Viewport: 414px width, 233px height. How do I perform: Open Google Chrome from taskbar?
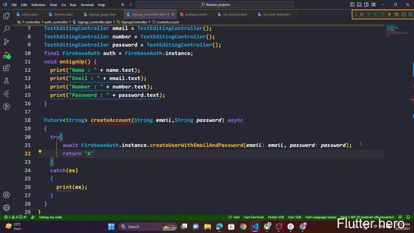click(x=243, y=227)
